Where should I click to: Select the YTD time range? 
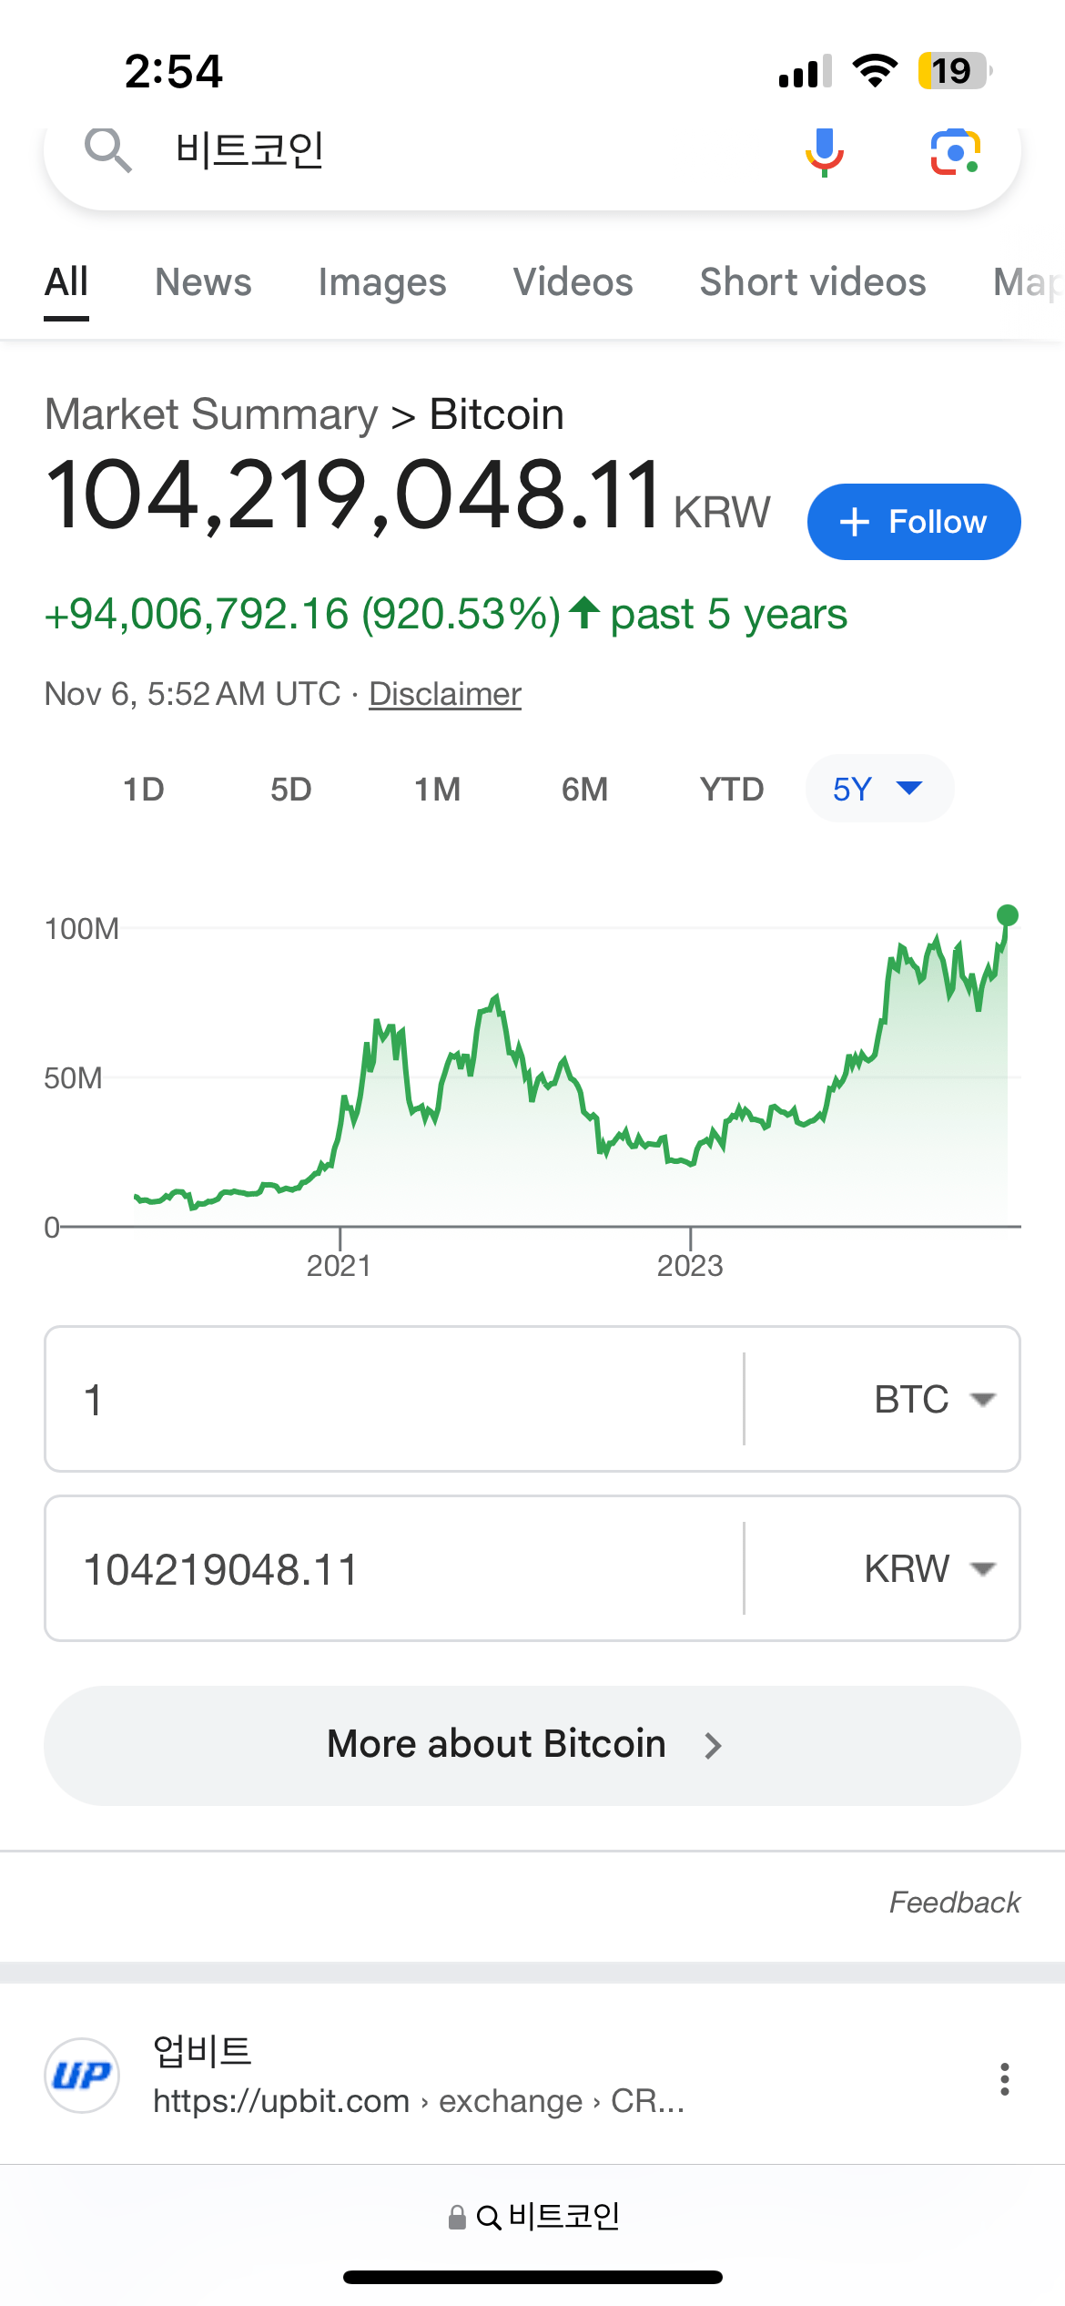(x=732, y=789)
